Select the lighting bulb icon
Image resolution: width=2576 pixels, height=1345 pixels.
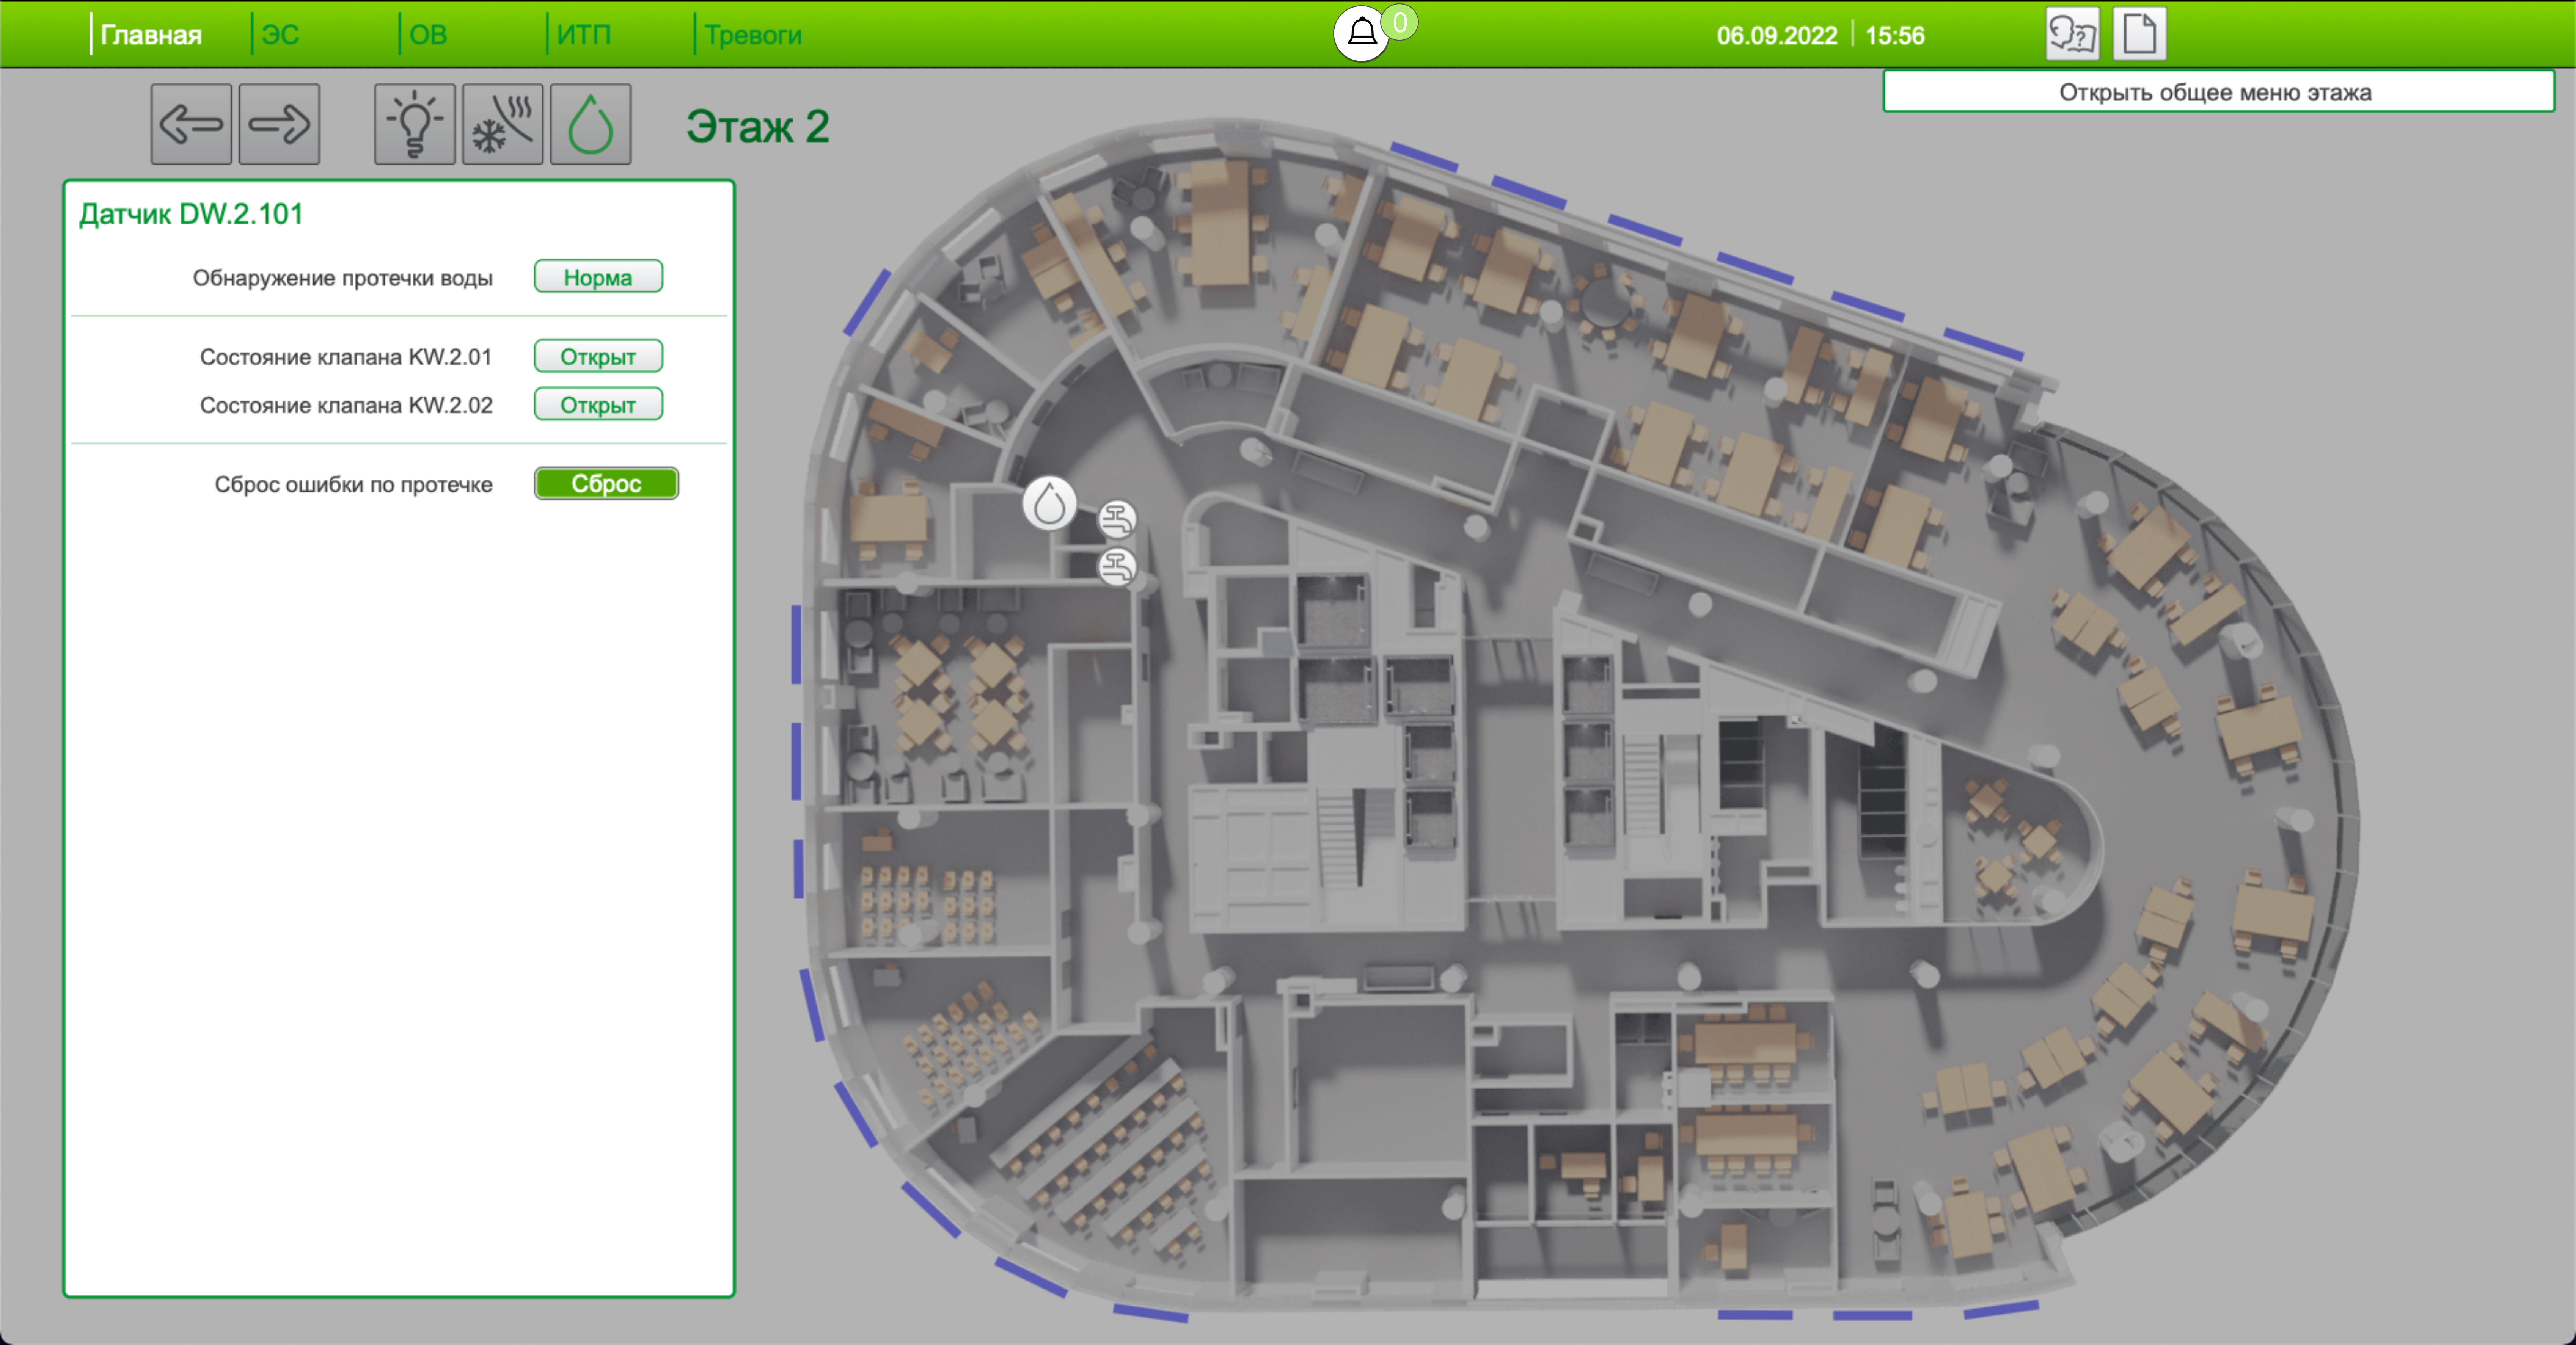pos(414,125)
